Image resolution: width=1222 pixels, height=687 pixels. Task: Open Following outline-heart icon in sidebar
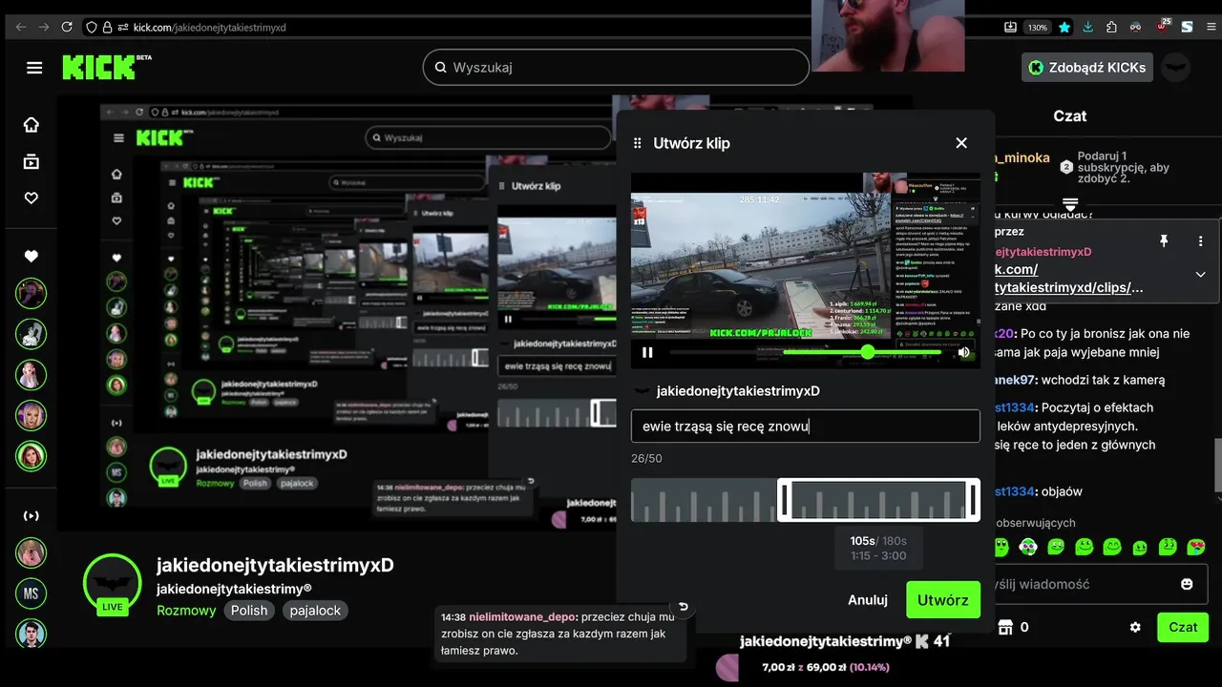(x=32, y=198)
